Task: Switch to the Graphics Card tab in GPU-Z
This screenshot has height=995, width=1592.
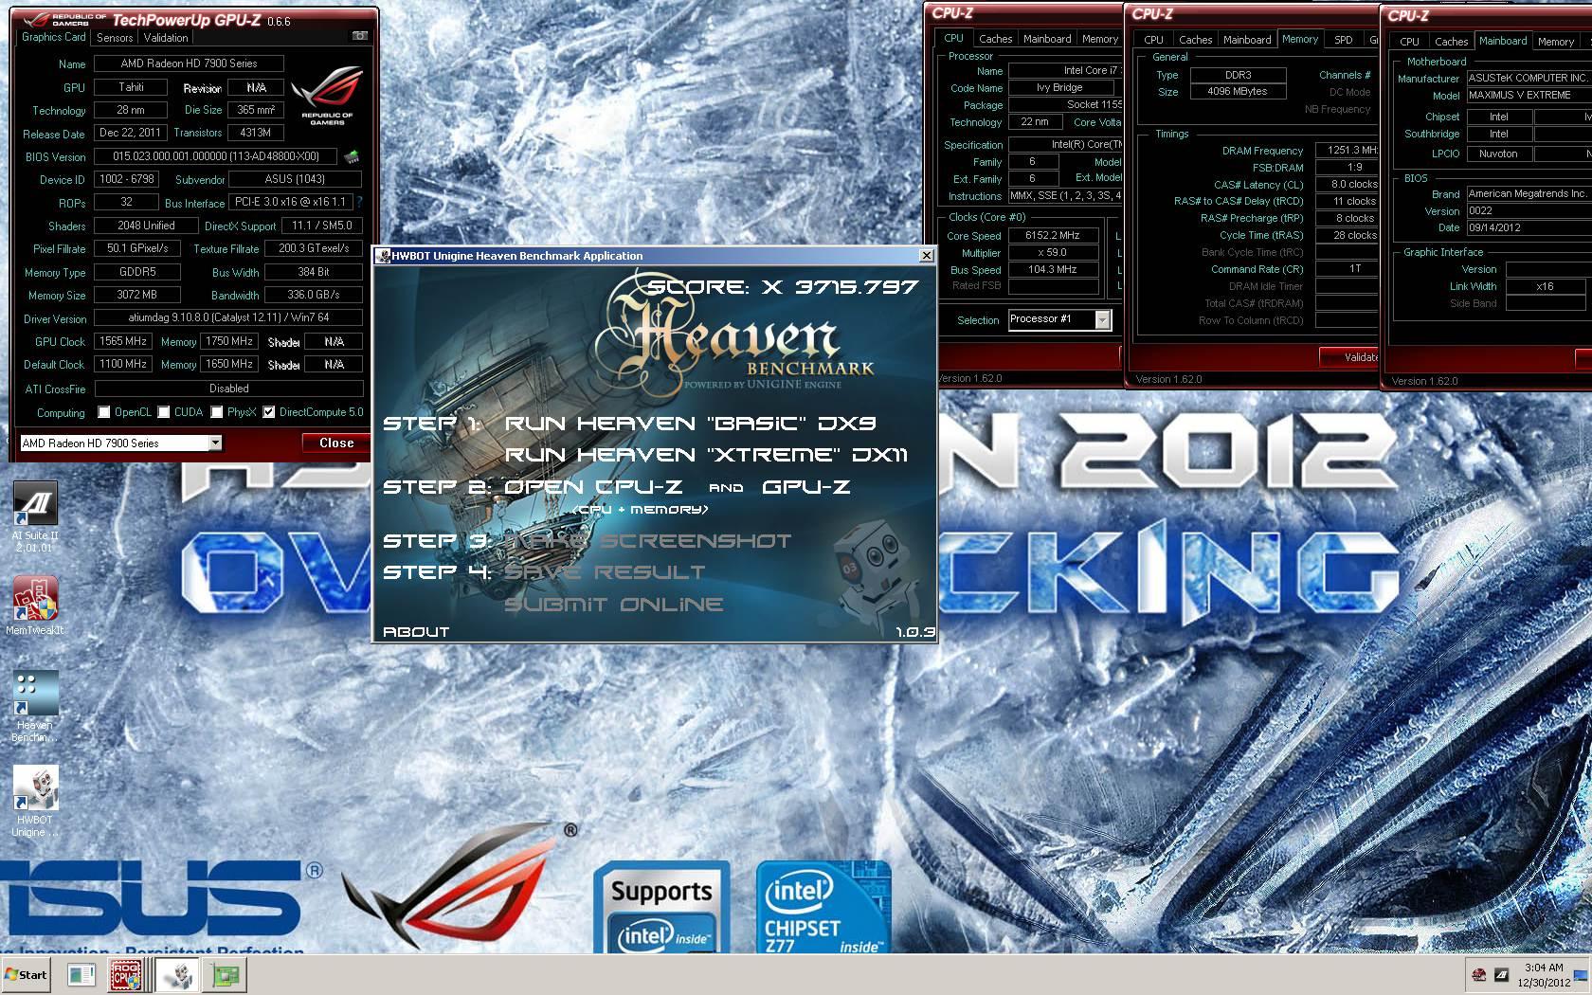Action: click(x=54, y=37)
